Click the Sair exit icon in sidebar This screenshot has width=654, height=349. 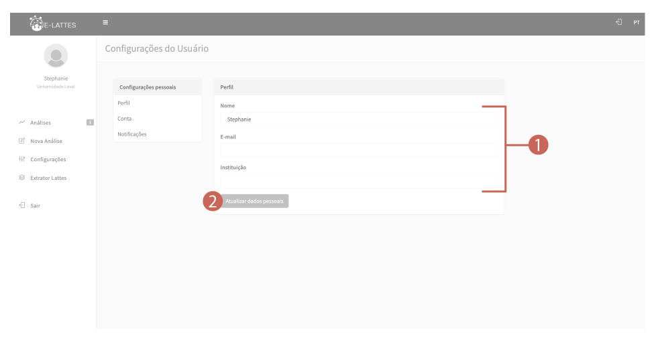pyautogui.click(x=22, y=205)
